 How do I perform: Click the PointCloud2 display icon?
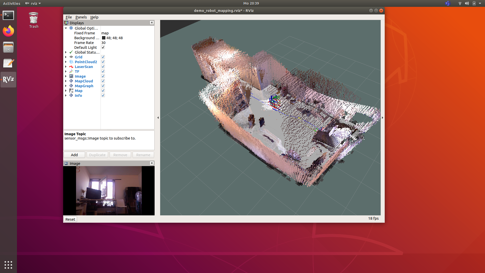[71, 62]
